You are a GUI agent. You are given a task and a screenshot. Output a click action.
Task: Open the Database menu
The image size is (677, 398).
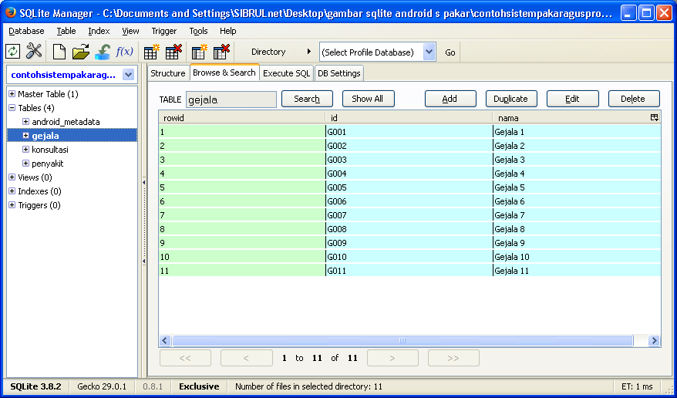[x=26, y=31]
